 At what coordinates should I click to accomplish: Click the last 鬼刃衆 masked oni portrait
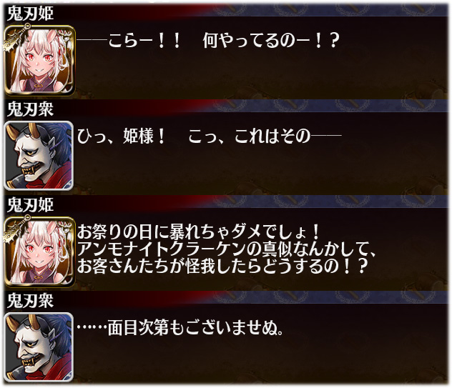(39, 347)
